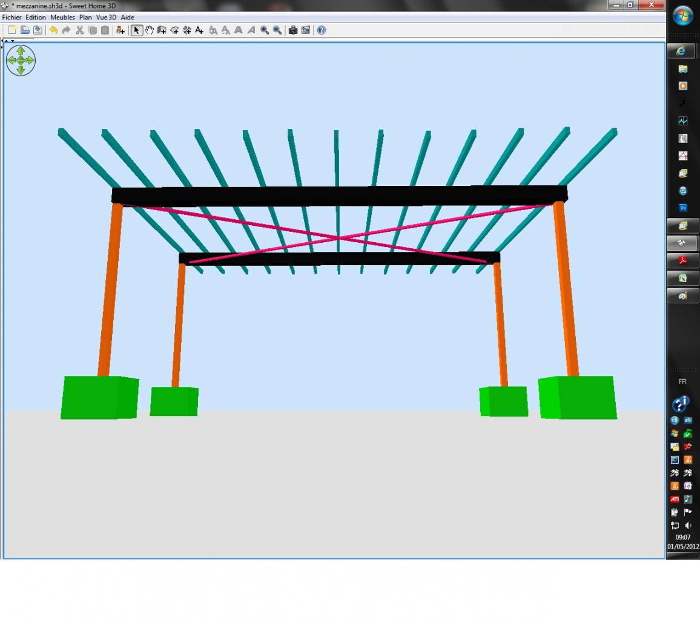Viewport: 700px width, 620px height.
Task: Click the Decrease text size icon
Action: click(226, 30)
